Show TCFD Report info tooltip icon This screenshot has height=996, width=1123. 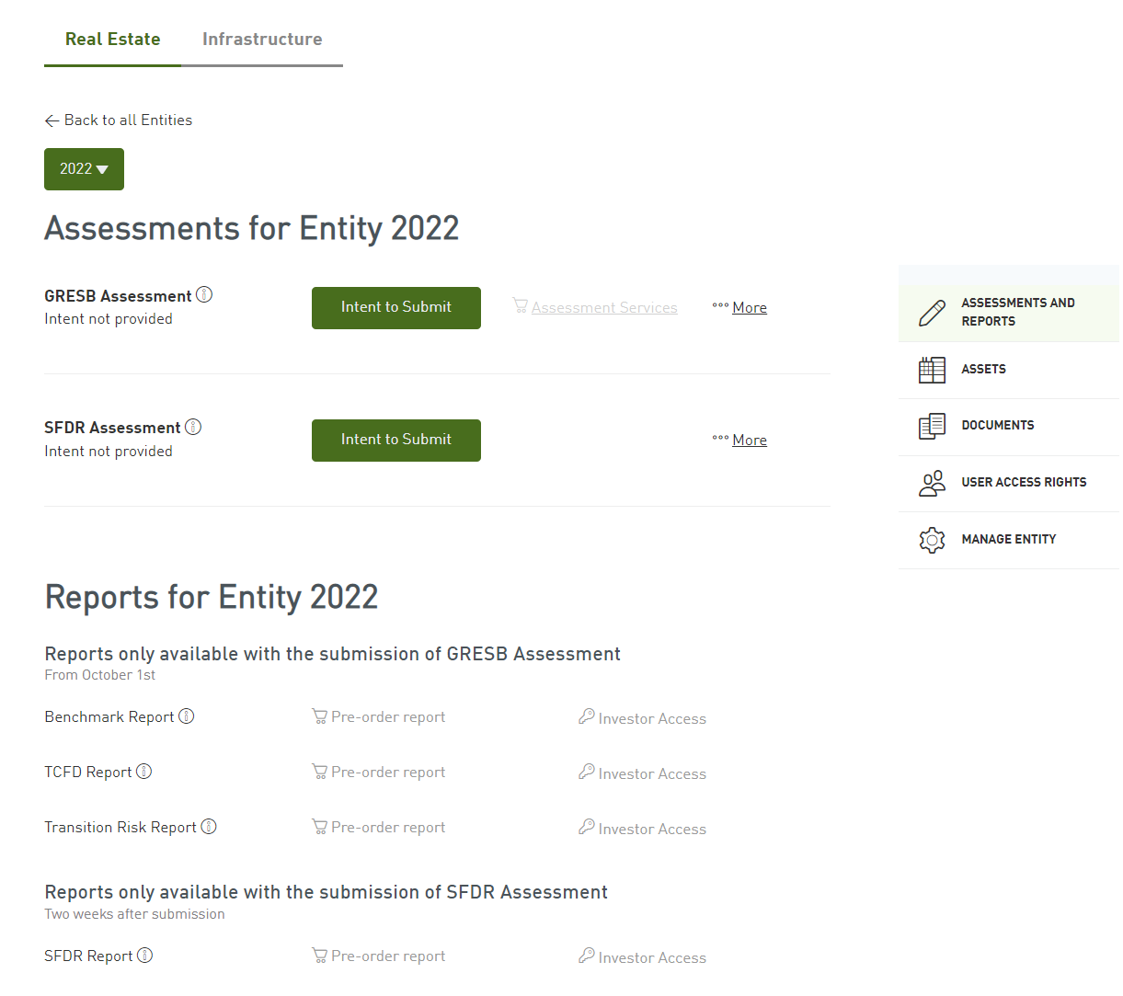[144, 771]
